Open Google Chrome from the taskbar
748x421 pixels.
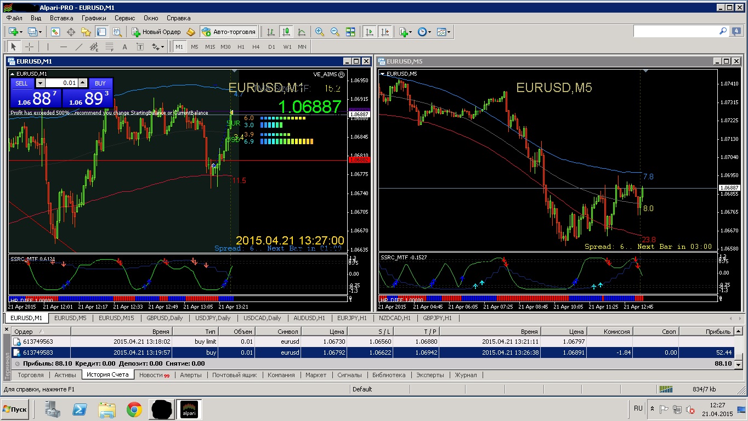pos(134,409)
